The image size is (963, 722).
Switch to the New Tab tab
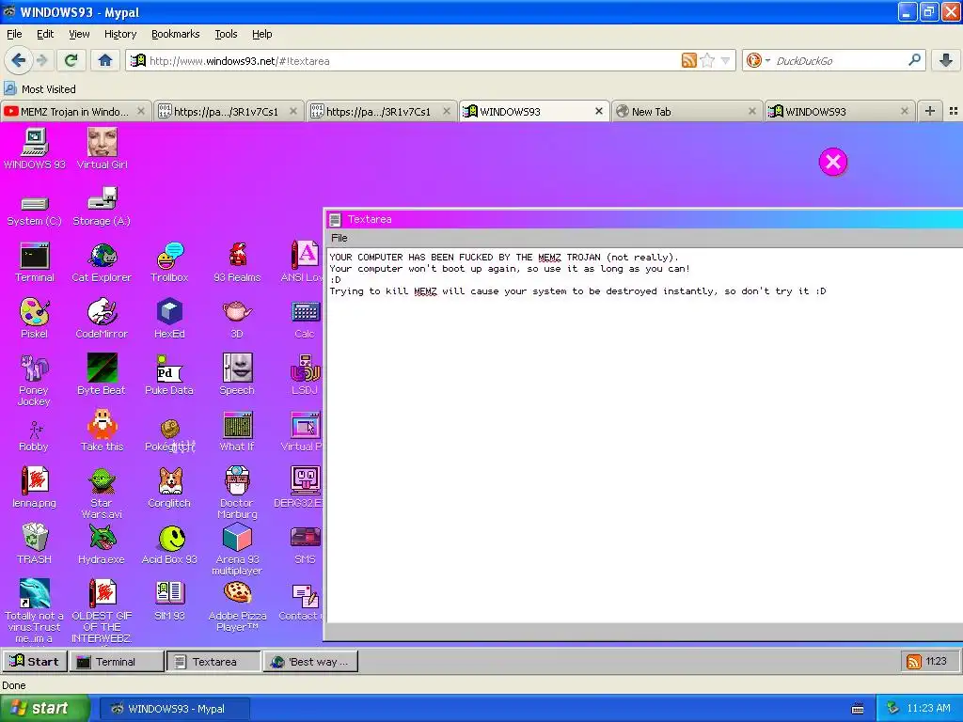[687, 111]
